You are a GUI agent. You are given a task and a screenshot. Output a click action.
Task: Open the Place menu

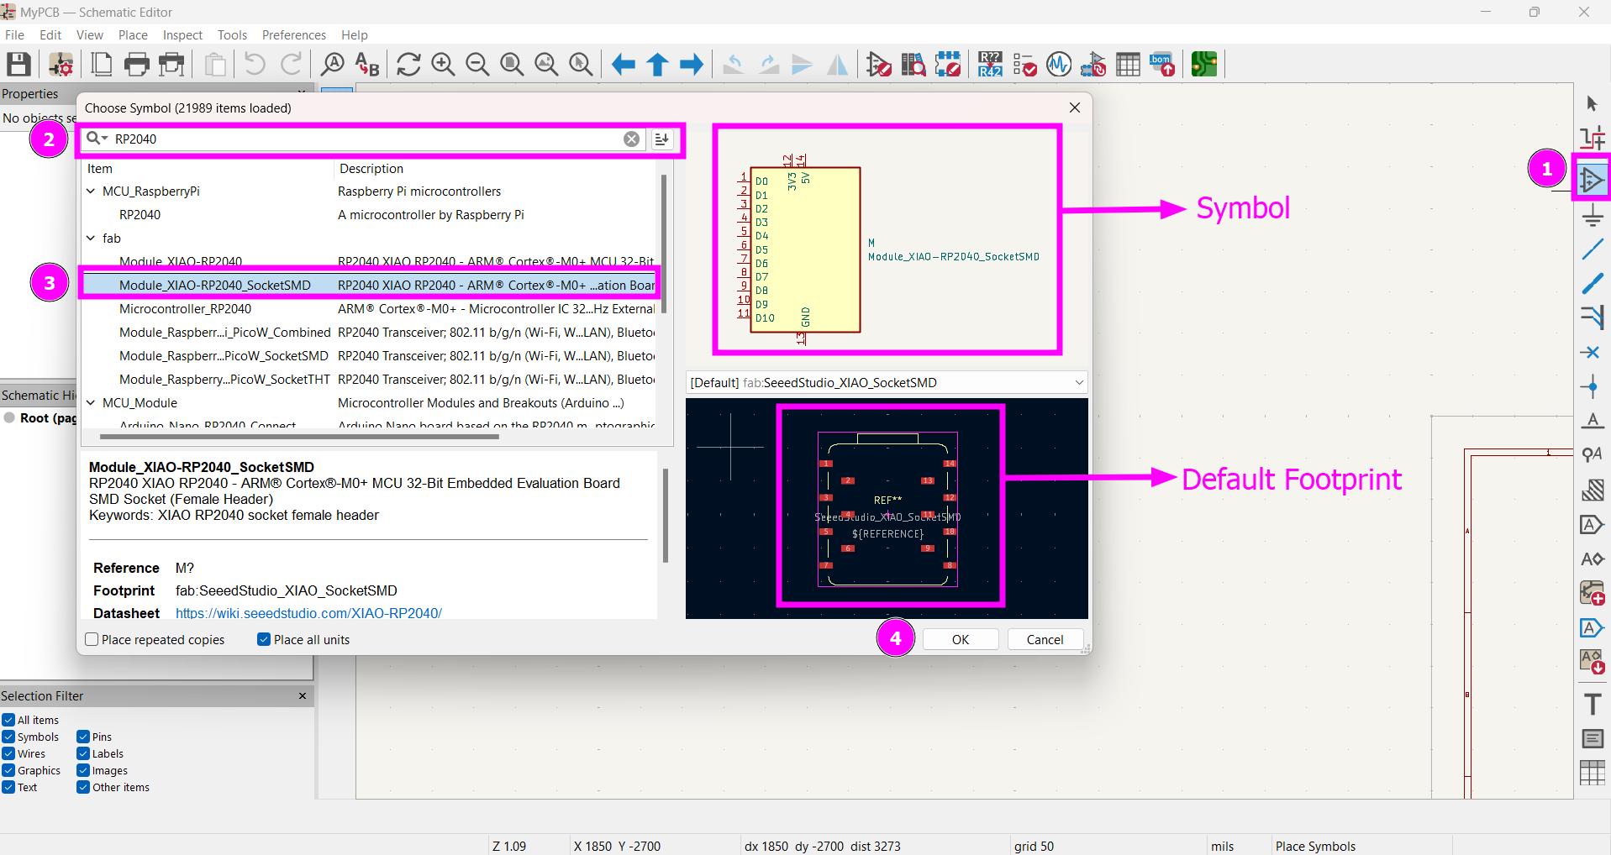[x=133, y=35]
